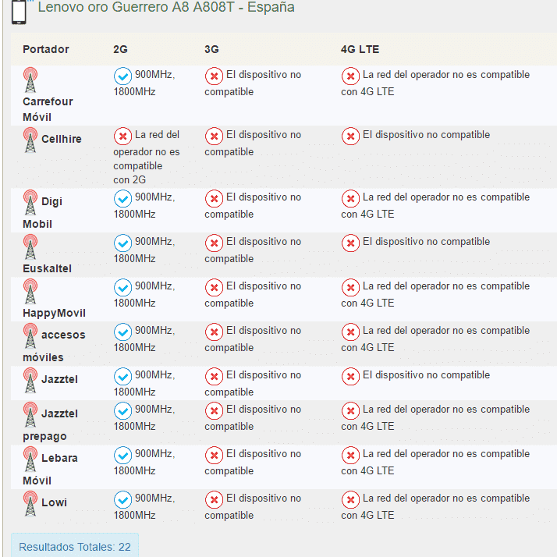
Task: Click the blue 2G checkmark for Digi Mobil
Action: [123, 199]
